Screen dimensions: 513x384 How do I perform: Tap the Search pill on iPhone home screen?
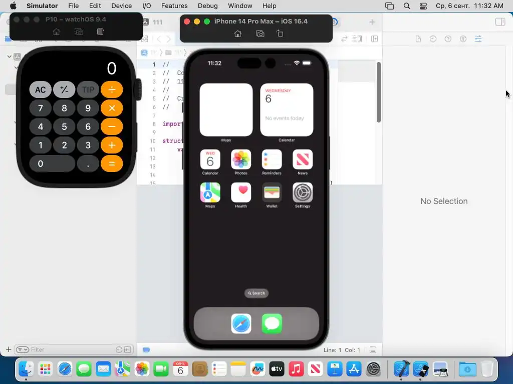(256, 293)
